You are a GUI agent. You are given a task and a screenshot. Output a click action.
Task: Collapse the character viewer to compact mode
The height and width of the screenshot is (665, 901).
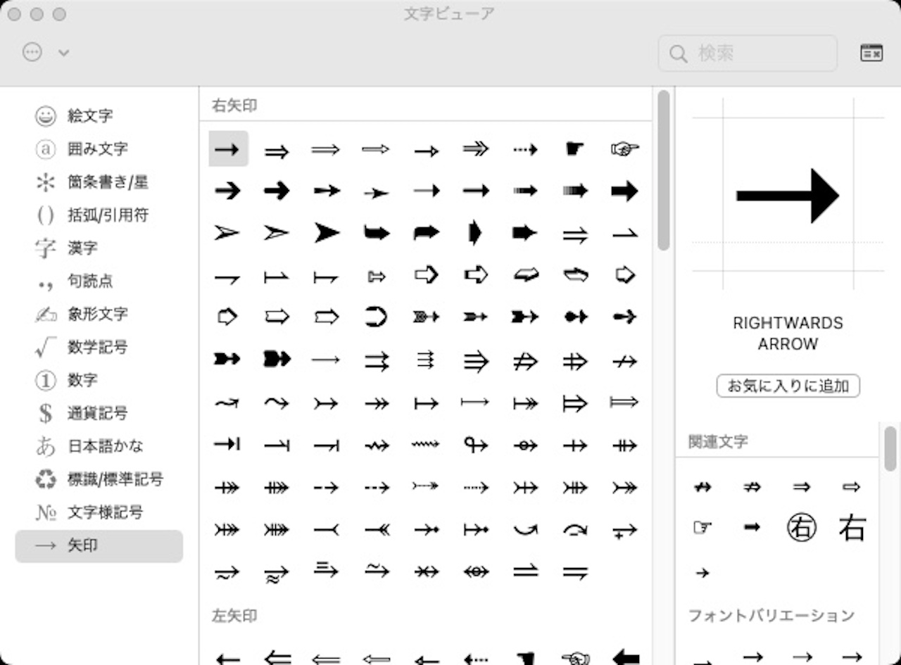point(871,53)
